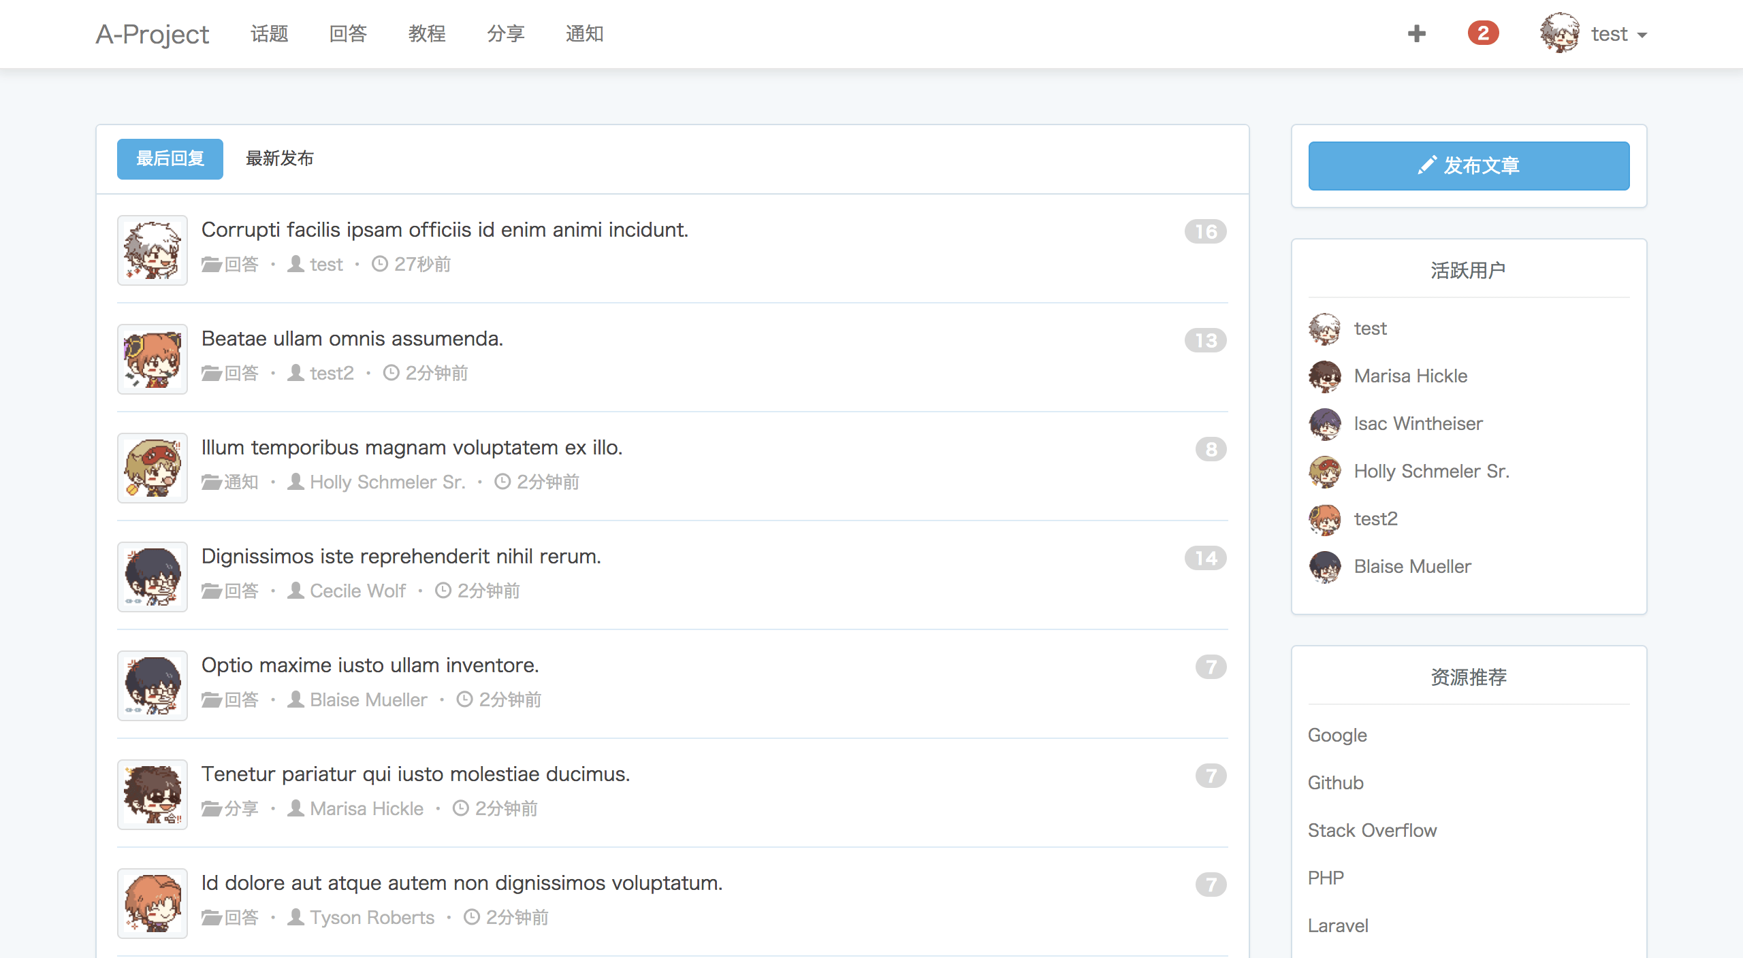Screen dimensions: 1743x958
Task: Click the 发布文章 button
Action: coord(1468,165)
